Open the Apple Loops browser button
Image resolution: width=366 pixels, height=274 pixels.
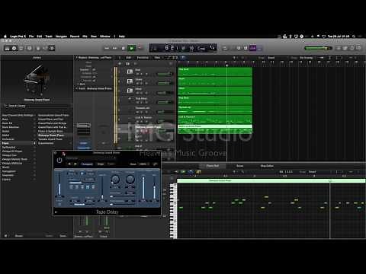click(352, 48)
